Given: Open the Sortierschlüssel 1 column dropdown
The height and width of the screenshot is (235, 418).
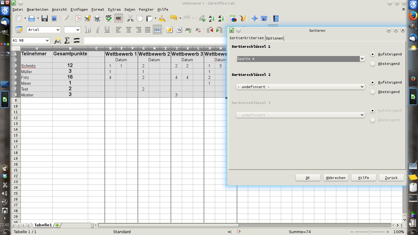Looking at the screenshot, I should 362,59.
